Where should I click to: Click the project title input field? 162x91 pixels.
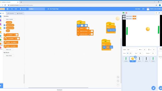[x=37, y=9]
